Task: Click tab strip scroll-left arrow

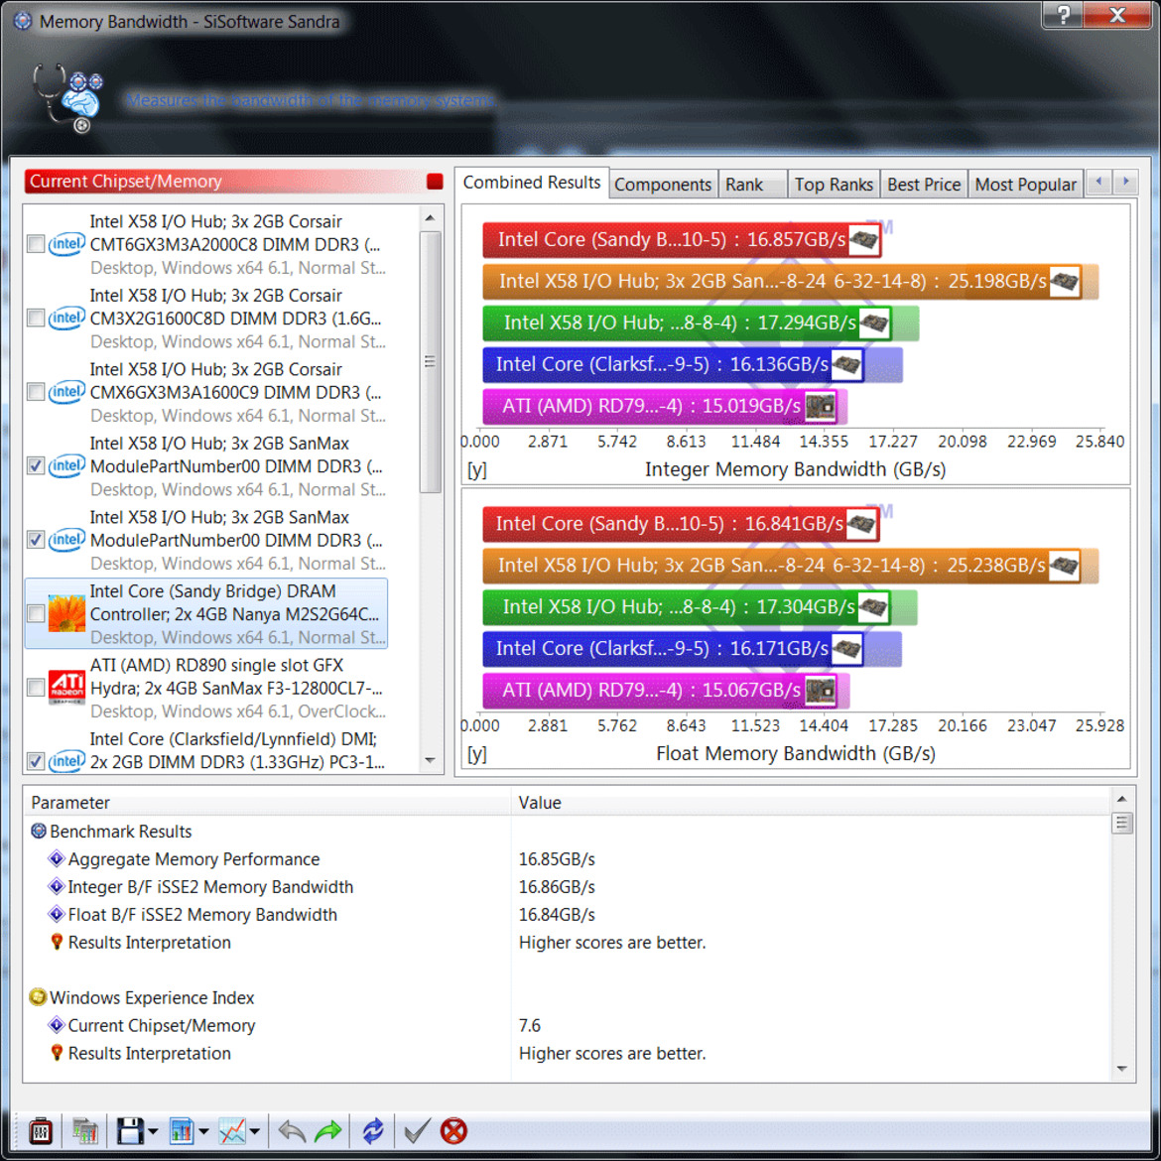Action: tap(1098, 183)
